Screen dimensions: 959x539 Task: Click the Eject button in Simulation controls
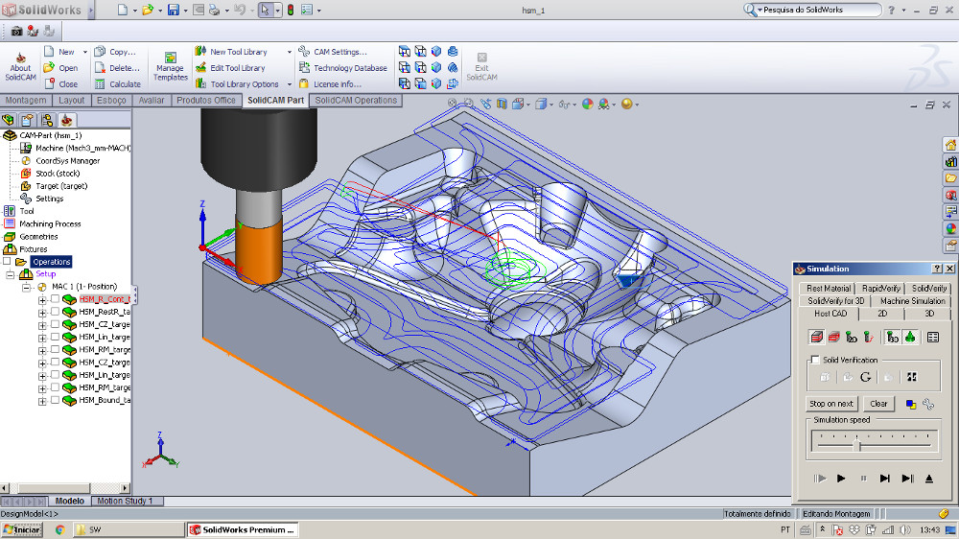[x=928, y=478]
